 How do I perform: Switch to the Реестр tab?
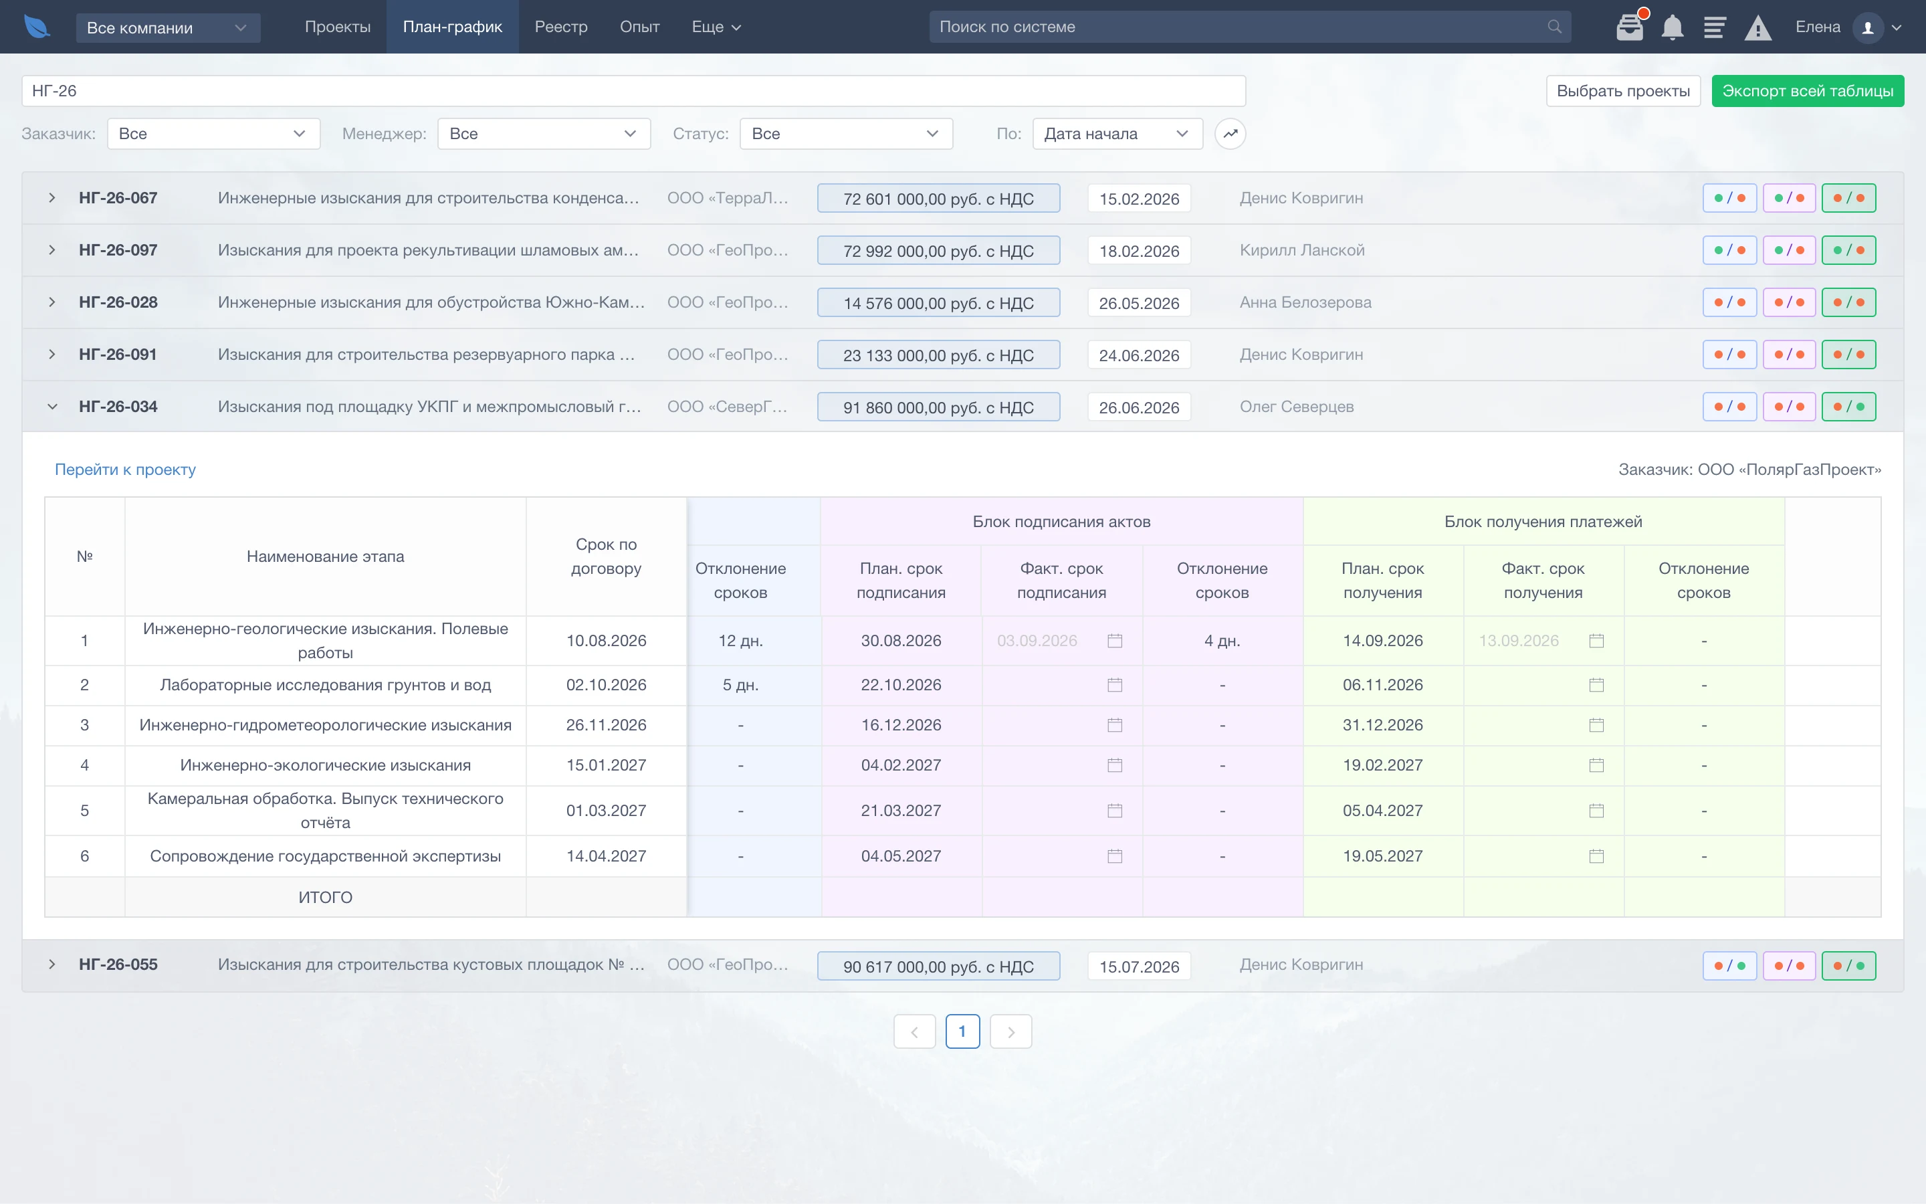(x=561, y=27)
